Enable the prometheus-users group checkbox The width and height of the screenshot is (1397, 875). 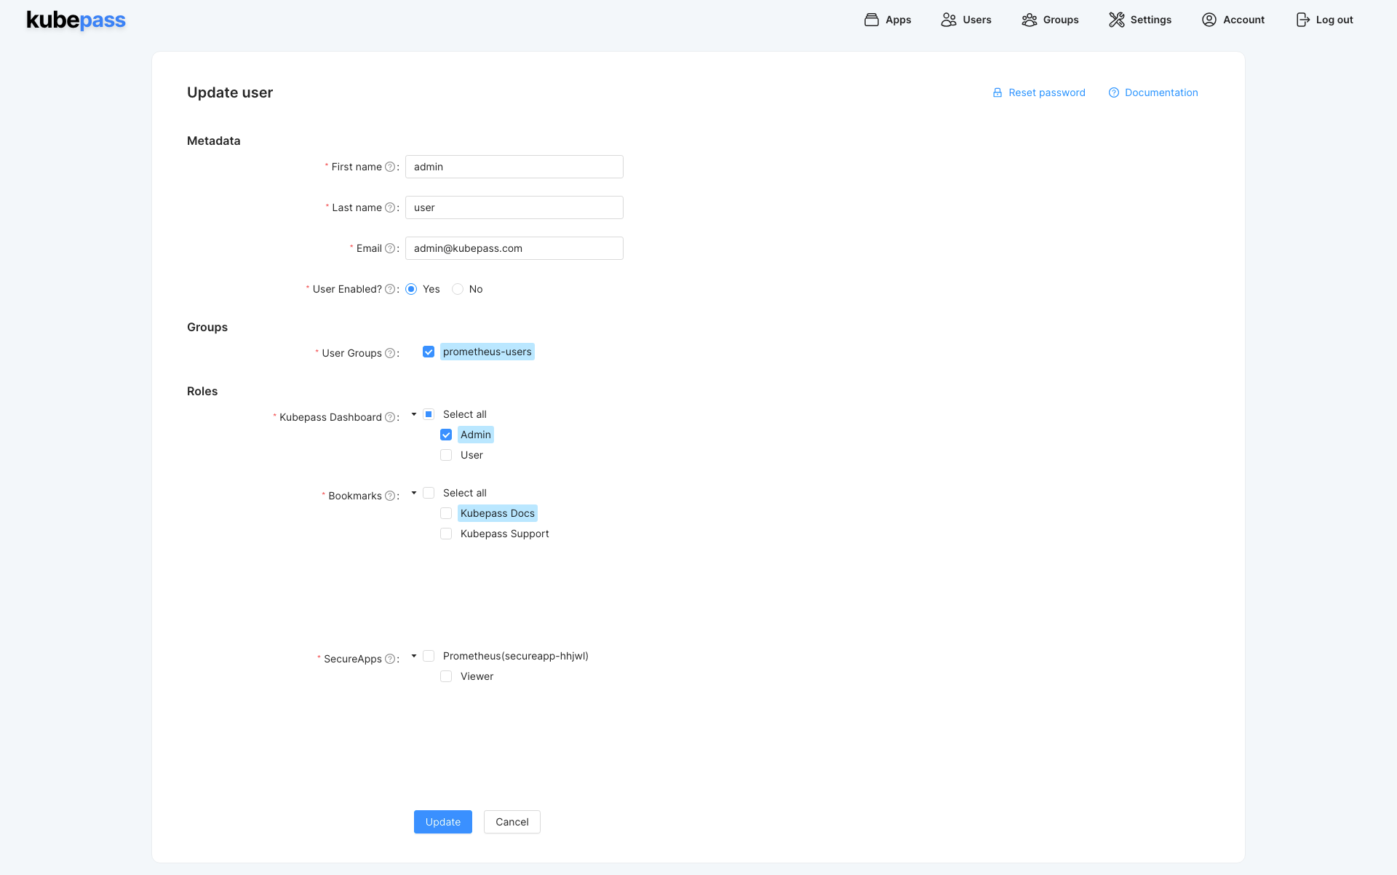pyautogui.click(x=428, y=351)
